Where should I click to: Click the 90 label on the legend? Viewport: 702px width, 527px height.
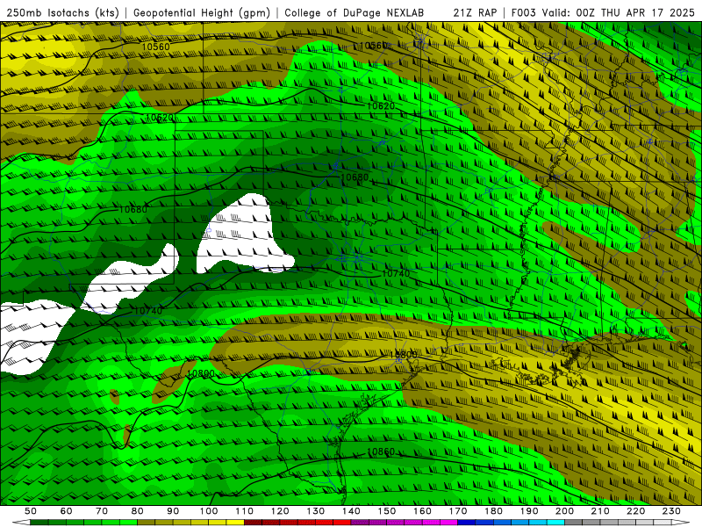pos(173,511)
